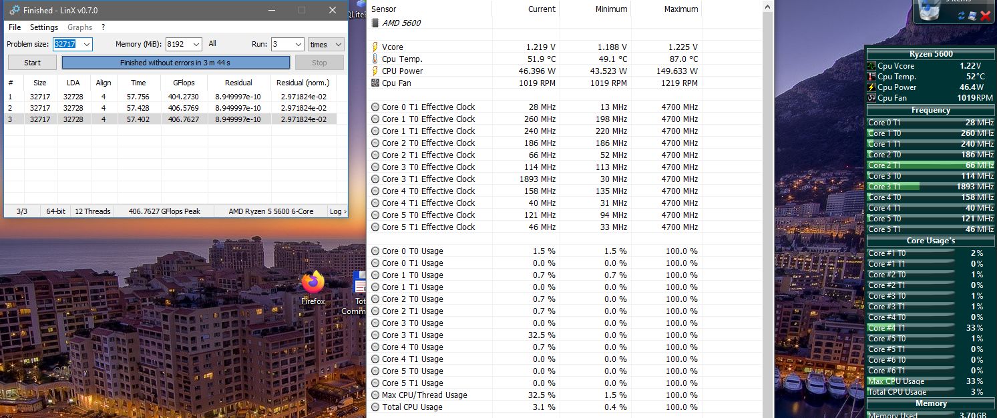
Task: Click the Memory section header in gadget
Action: point(930,403)
